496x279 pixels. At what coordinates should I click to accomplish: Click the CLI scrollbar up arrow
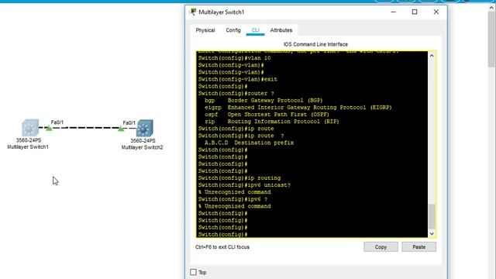pos(432,56)
